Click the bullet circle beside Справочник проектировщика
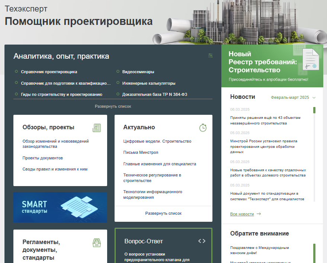This screenshot has height=263, width=327. click(x=16, y=71)
